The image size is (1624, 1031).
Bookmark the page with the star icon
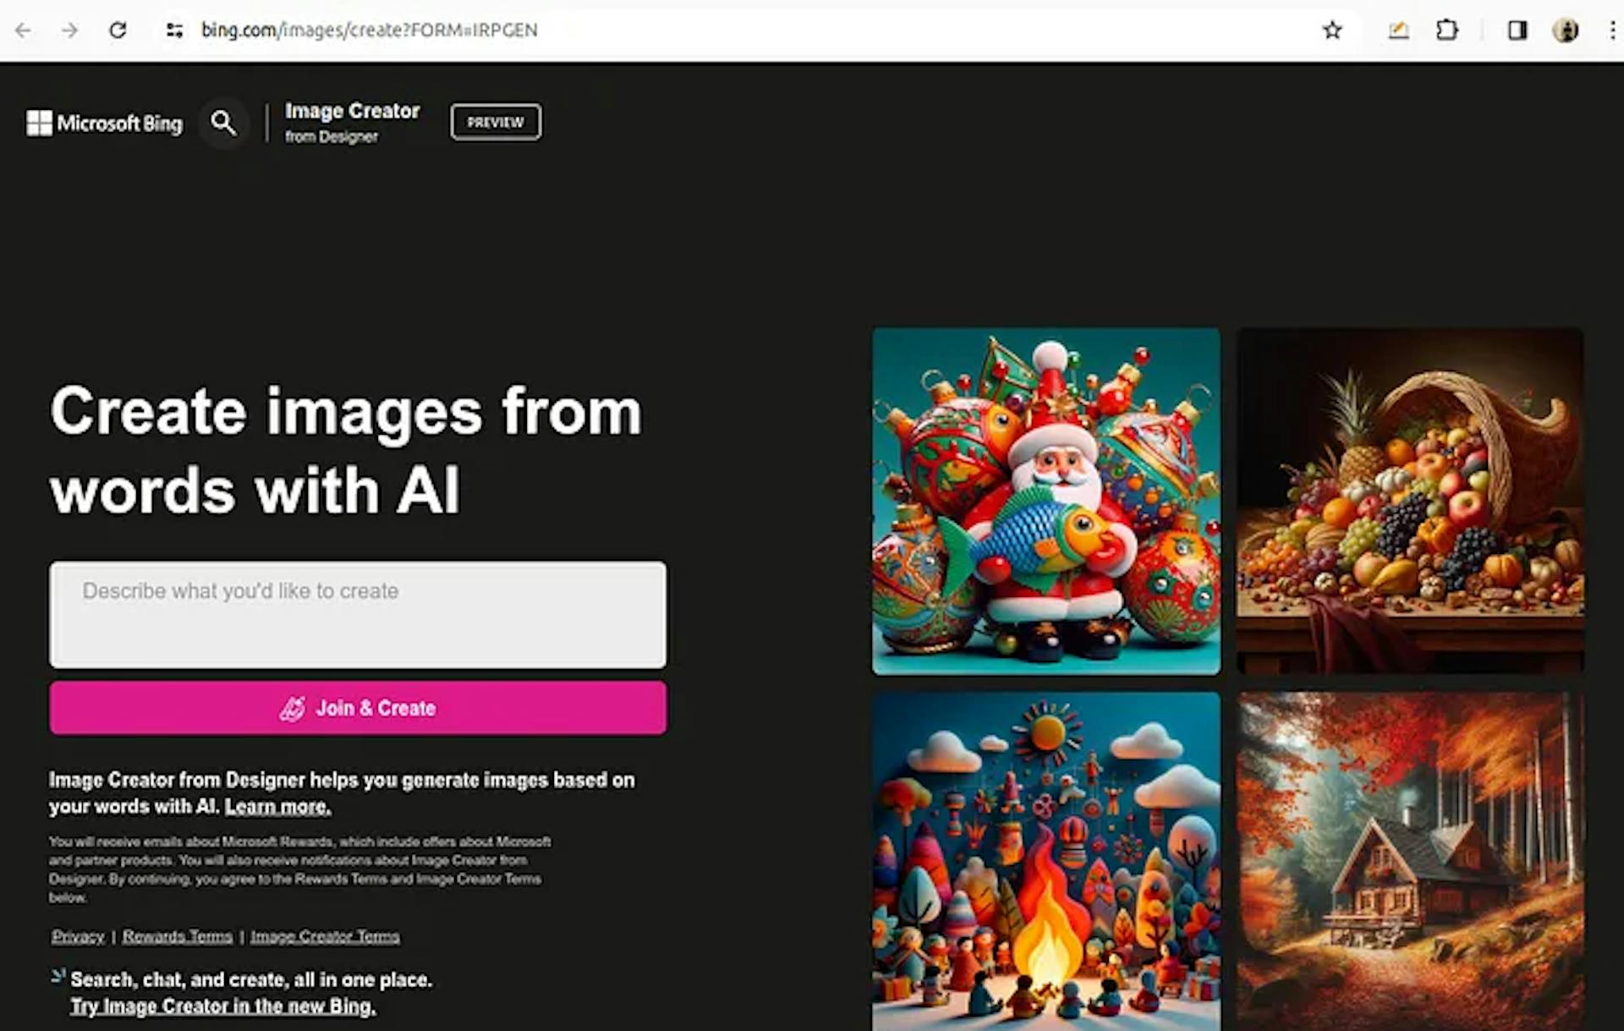pos(1333,30)
